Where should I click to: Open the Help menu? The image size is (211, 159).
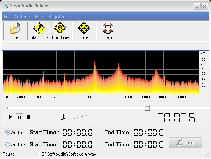pos(39,17)
